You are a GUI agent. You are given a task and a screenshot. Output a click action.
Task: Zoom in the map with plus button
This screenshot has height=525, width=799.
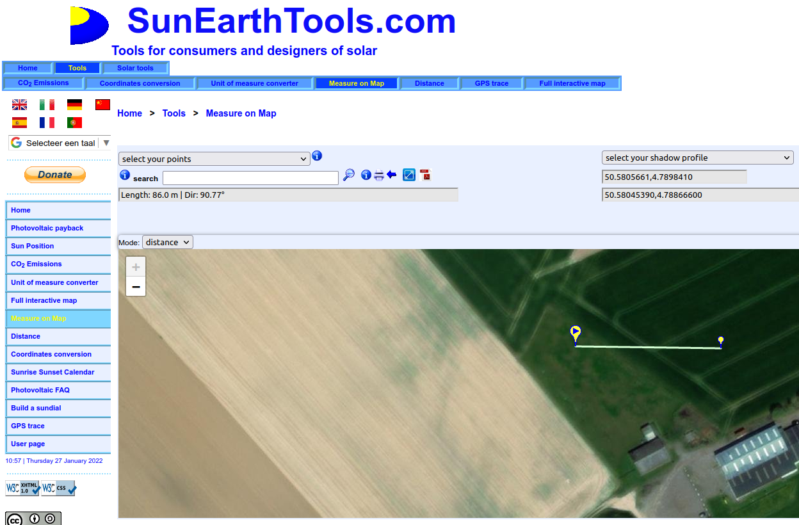(136, 267)
